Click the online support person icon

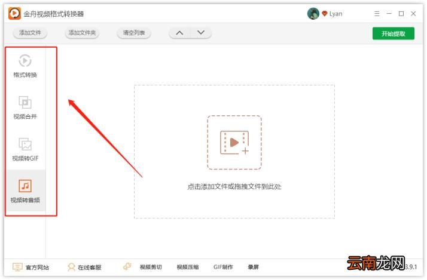click(71, 267)
